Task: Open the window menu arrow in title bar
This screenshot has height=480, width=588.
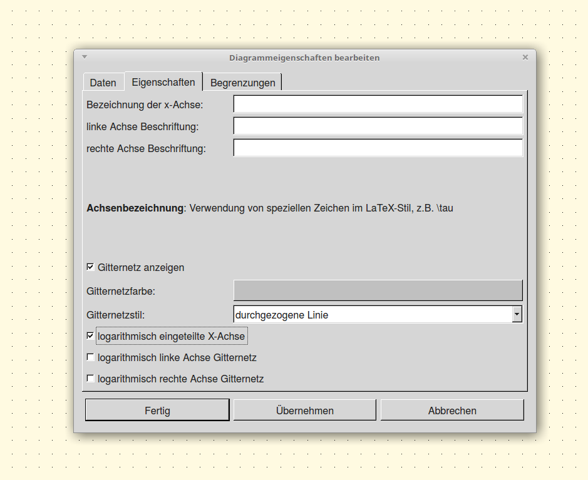Action: tap(85, 57)
